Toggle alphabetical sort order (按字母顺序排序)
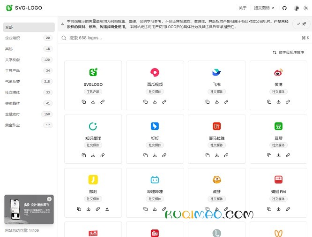This screenshot has width=312, height=237. (288, 53)
